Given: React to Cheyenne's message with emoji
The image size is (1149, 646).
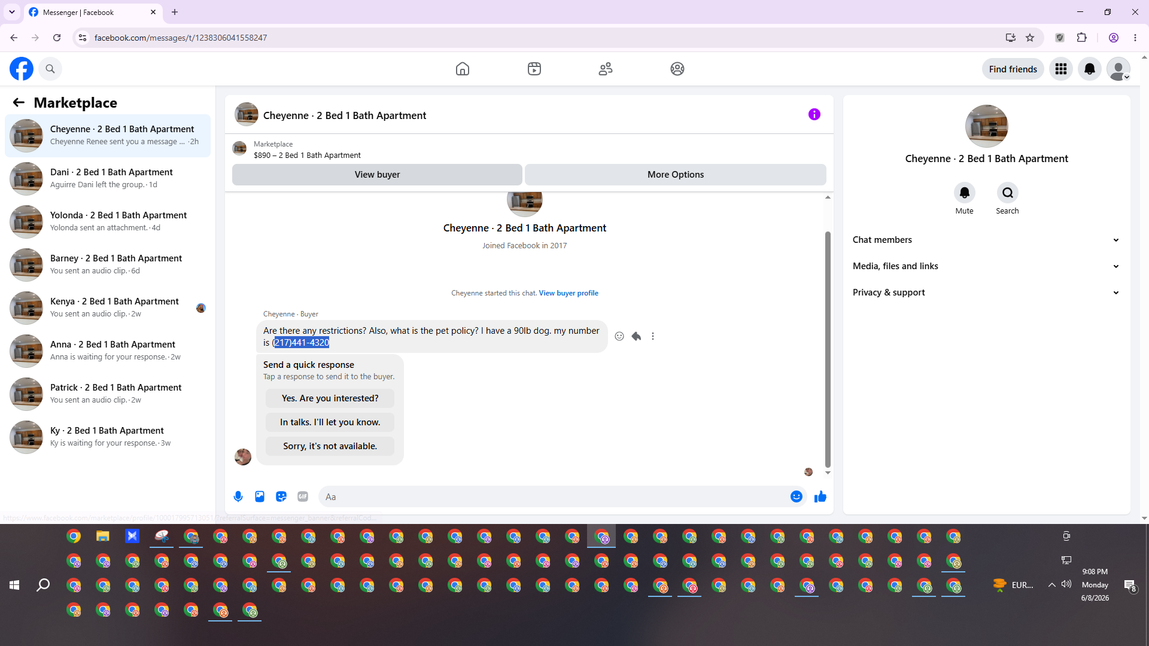Looking at the screenshot, I should coord(619,336).
